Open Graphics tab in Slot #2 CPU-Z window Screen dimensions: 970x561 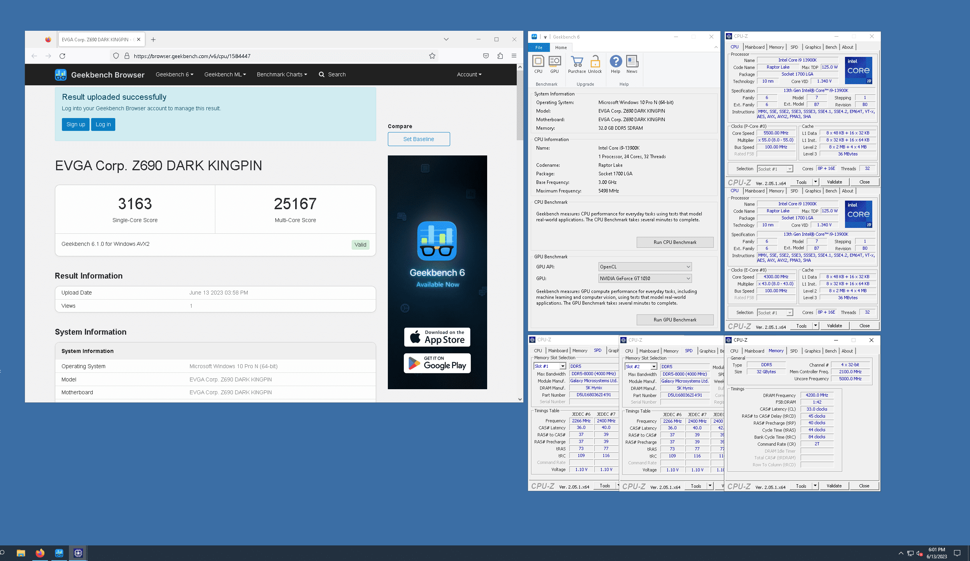(x=707, y=351)
